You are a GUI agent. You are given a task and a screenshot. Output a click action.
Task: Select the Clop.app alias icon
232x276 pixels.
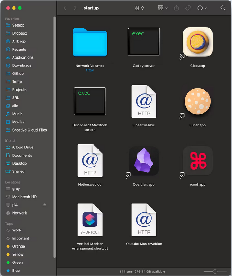pyautogui.click(x=197, y=42)
